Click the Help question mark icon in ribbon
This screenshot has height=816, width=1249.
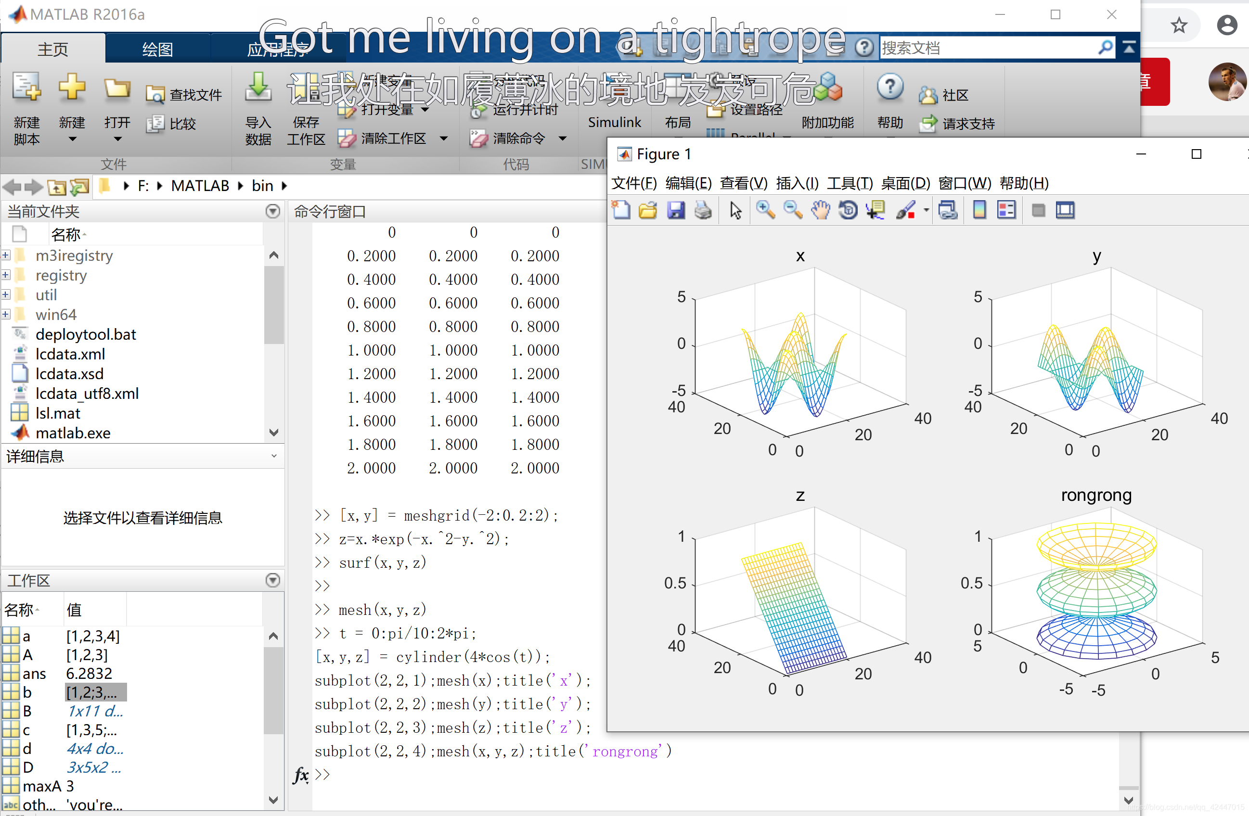pyautogui.click(x=889, y=87)
